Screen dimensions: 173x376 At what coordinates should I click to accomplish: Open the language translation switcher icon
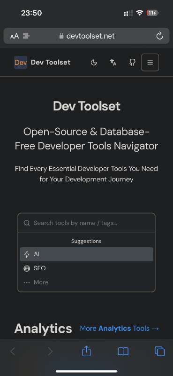(x=113, y=63)
